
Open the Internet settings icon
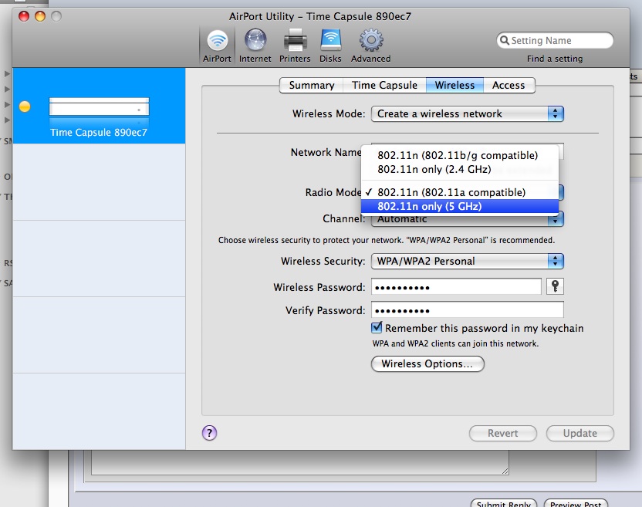[x=255, y=46]
